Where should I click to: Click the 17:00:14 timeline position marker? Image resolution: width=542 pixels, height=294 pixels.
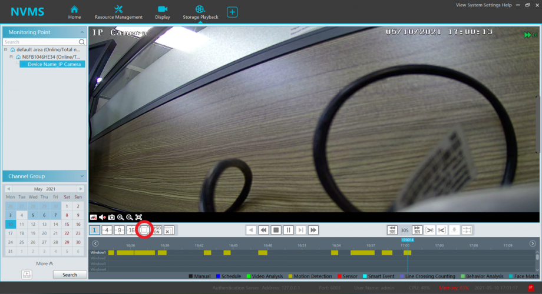tap(407, 240)
